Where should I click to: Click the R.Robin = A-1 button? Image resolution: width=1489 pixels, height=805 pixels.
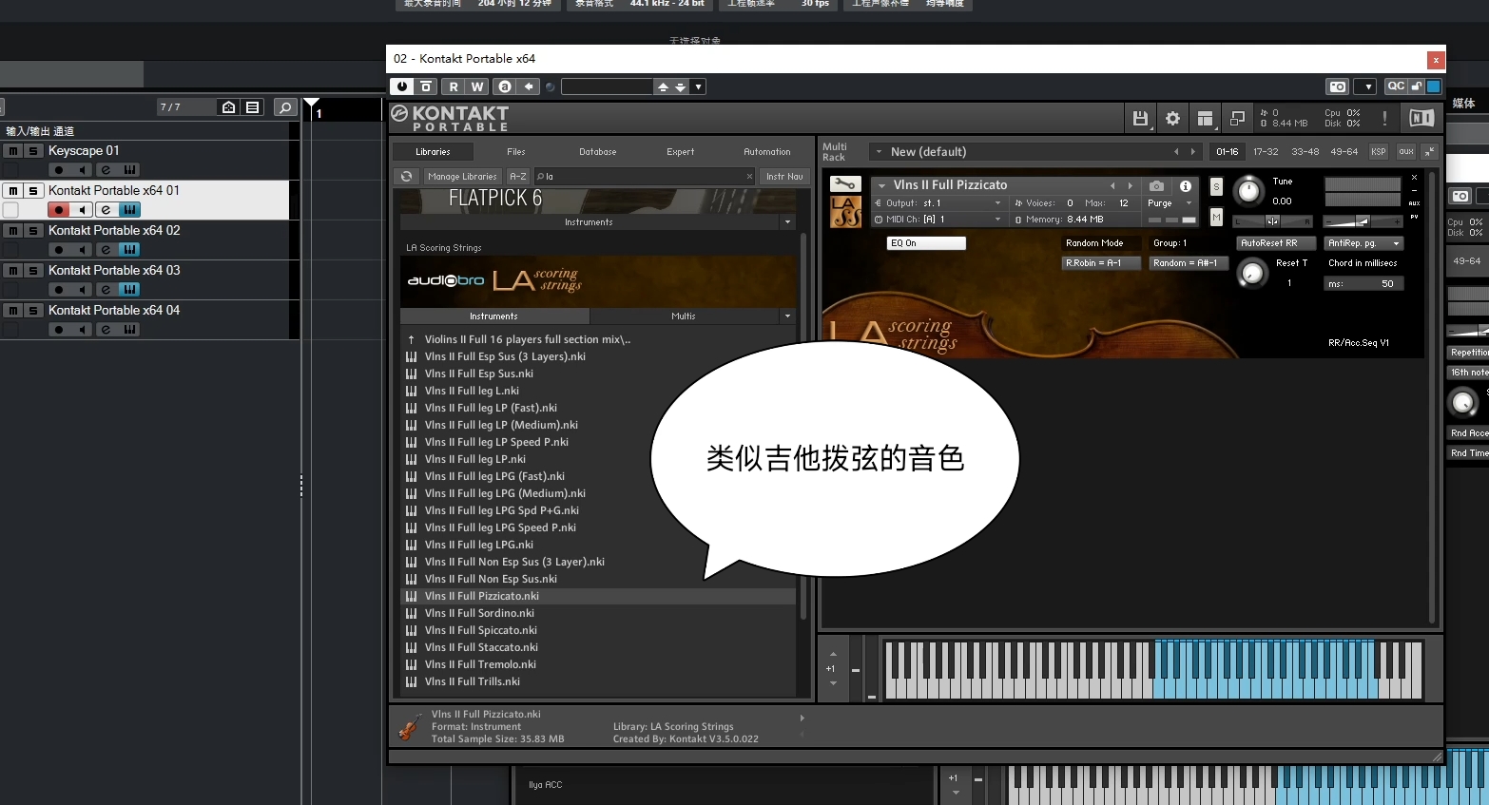(x=1101, y=263)
